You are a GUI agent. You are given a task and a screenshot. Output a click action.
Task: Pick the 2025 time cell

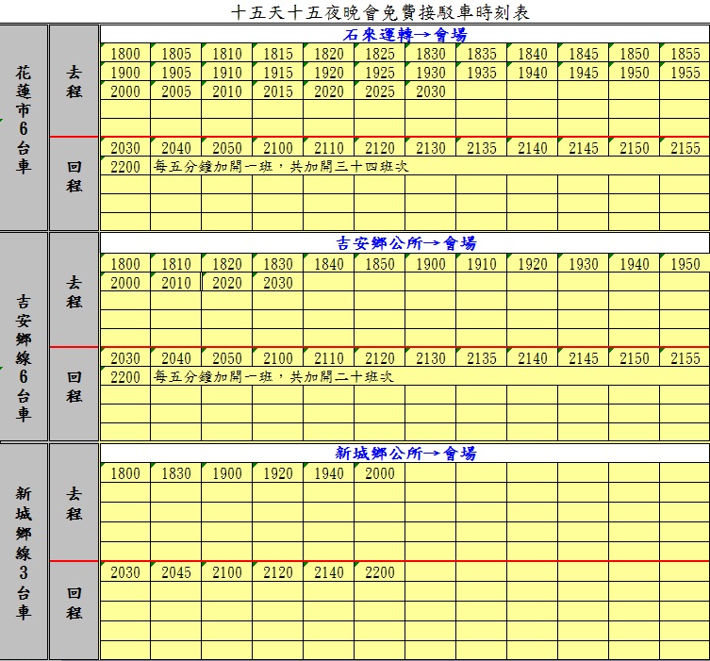pyautogui.click(x=380, y=91)
